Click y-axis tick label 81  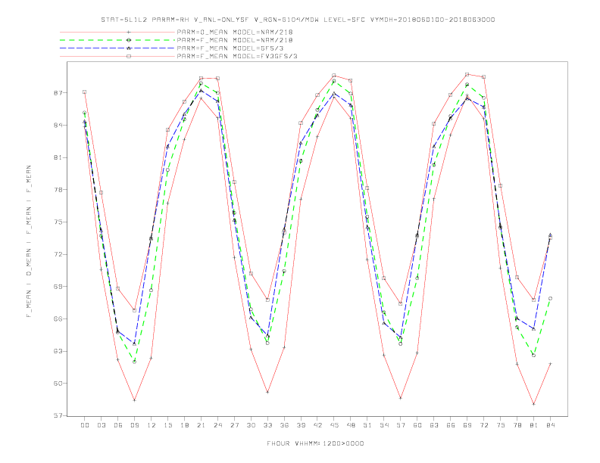[x=60, y=157]
